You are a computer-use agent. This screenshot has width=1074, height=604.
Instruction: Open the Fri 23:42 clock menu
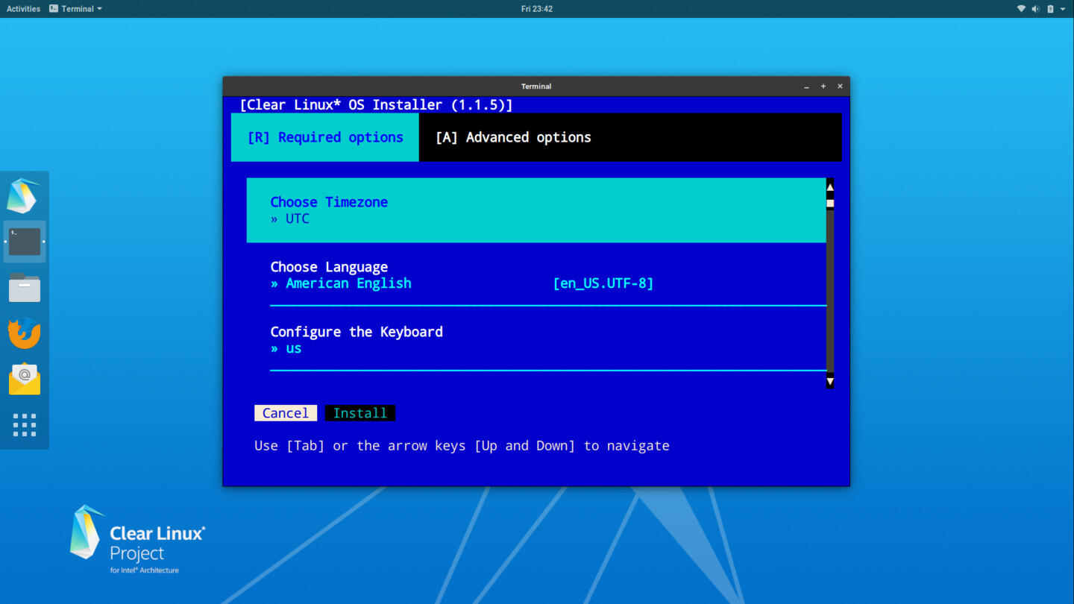click(537, 9)
